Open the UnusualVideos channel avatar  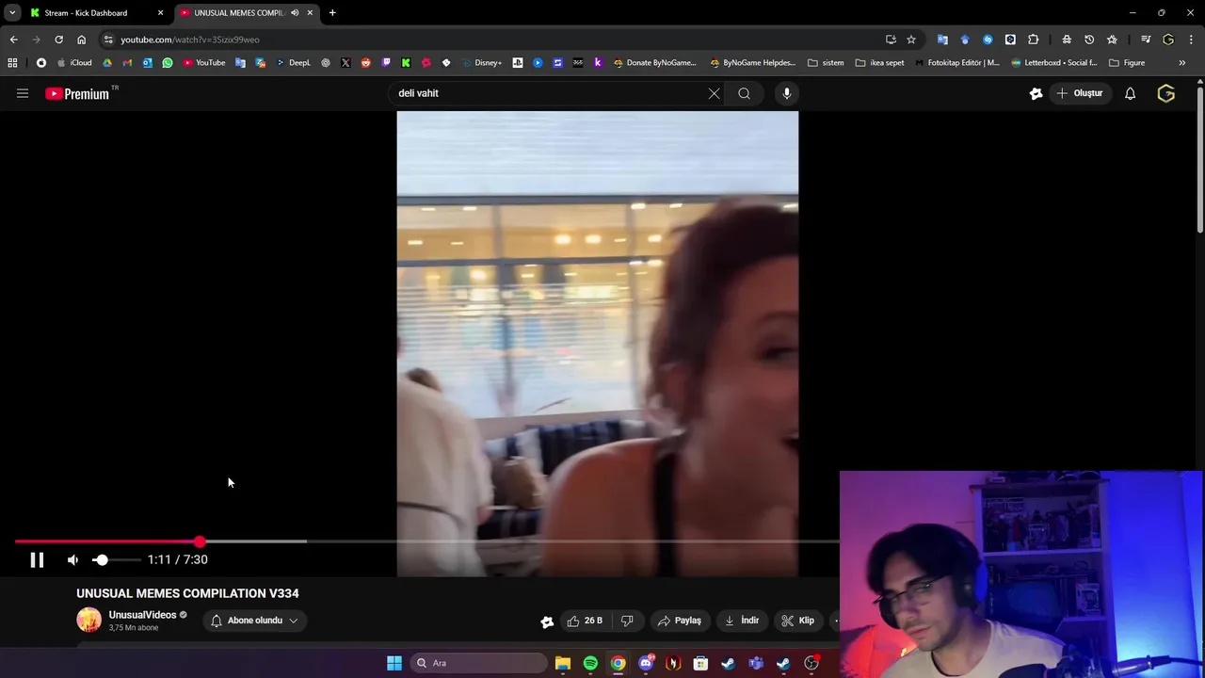(x=88, y=620)
